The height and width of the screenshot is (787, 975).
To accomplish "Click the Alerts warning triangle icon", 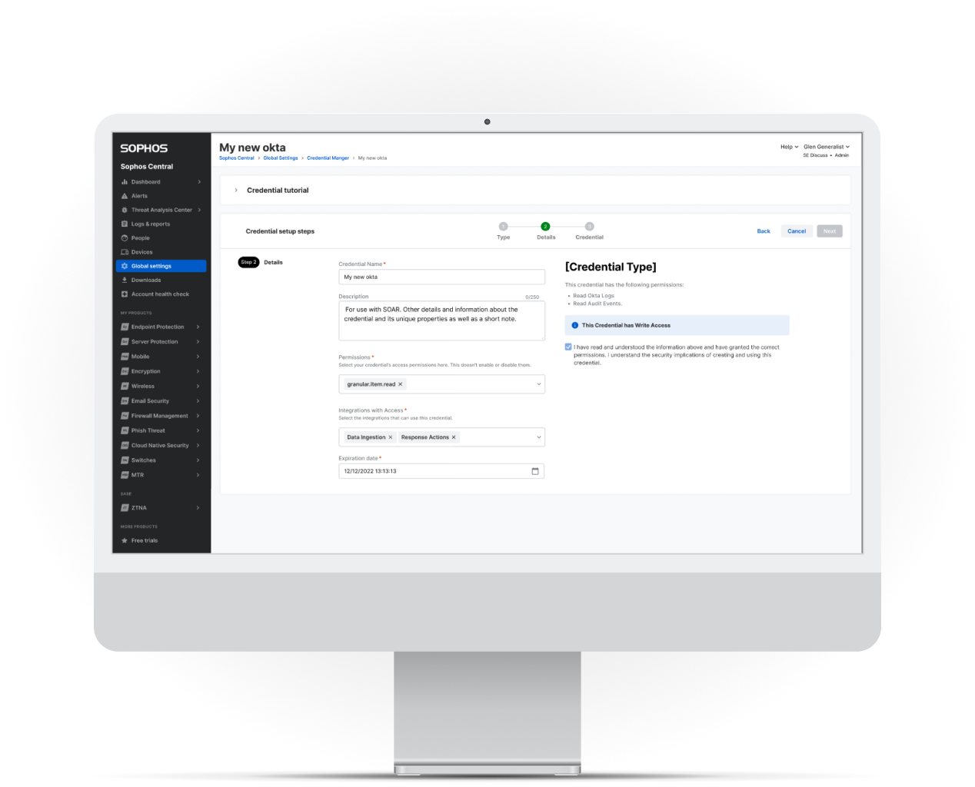I will [x=125, y=196].
